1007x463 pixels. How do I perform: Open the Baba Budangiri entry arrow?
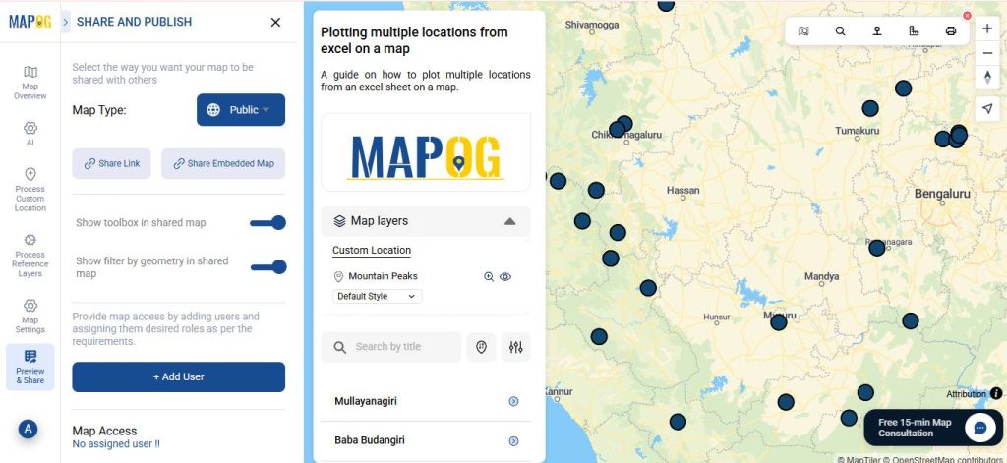tap(513, 441)
